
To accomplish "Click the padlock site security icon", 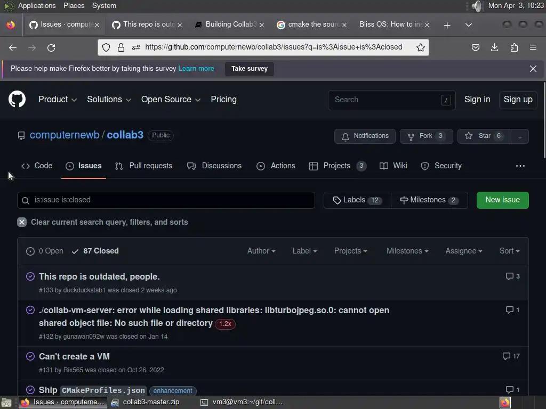I will point(121,47).
